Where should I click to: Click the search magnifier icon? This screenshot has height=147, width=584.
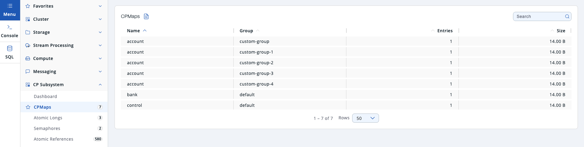click(x=567, y=16)
